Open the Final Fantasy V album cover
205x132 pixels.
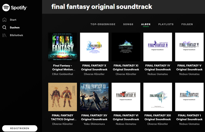(189, 47)
